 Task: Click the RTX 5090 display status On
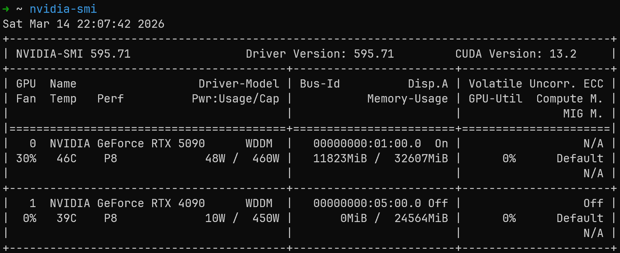click(x=442, y=143)
